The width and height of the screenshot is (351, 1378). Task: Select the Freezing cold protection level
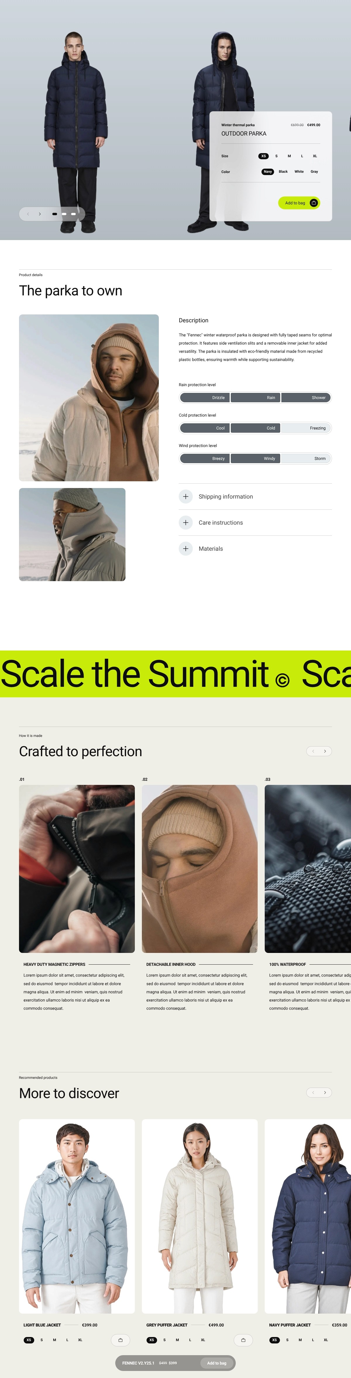click(306, 428)
